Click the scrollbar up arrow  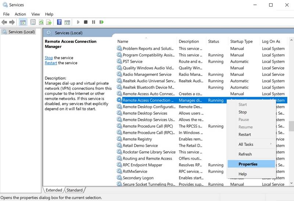click(x=291, y=40)
